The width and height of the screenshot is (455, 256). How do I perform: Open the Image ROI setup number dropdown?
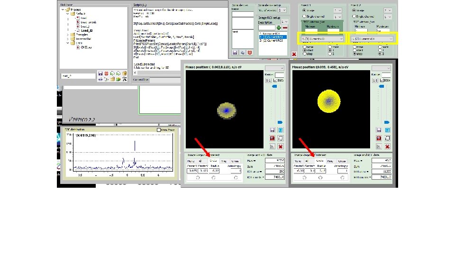point(284,22)
